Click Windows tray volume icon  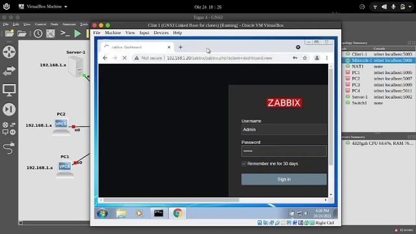click(306, 213)
